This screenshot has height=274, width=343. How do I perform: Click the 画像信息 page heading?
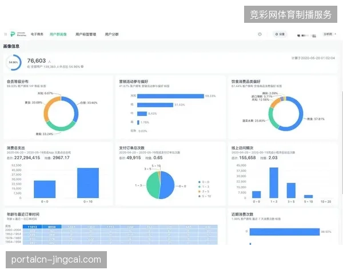click(11, 46)
